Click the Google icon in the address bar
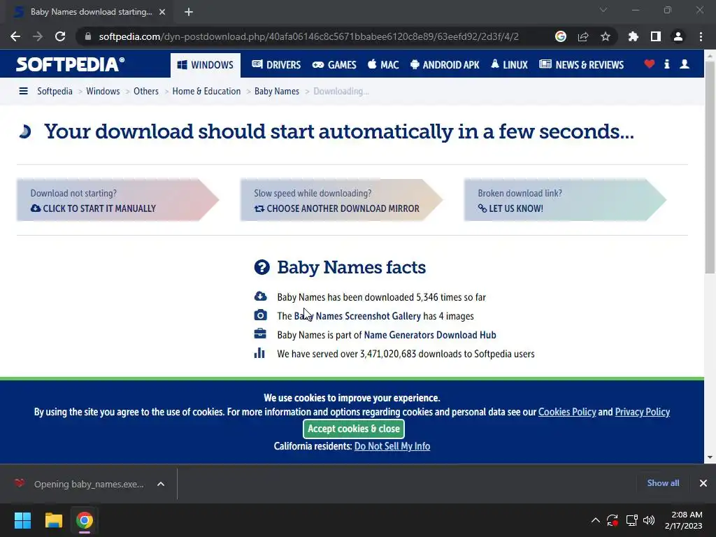The height and width of the screenshot is (537, 716). 560,36
